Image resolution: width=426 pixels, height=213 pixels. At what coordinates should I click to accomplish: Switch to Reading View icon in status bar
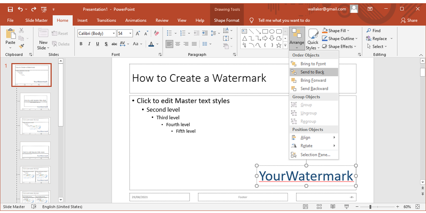point(333,207)
